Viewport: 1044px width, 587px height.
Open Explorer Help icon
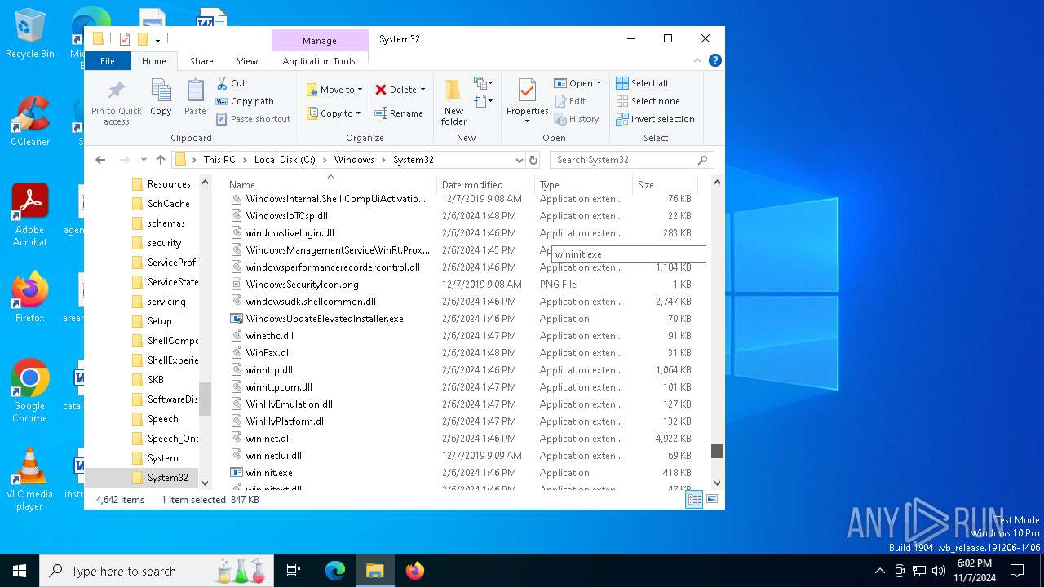tap(715, 60)
